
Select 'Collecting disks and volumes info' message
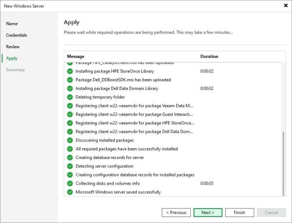[x=108, y=184]
